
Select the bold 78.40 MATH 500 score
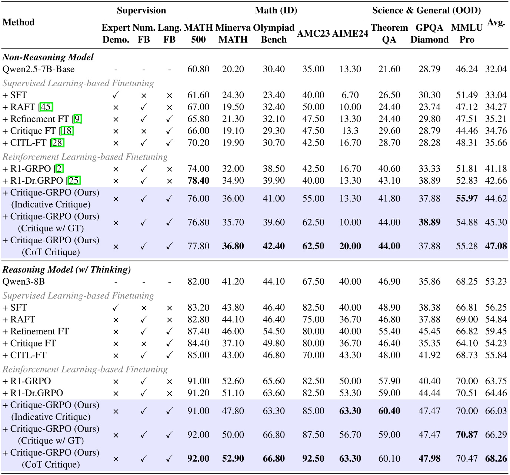coord(198,181)
